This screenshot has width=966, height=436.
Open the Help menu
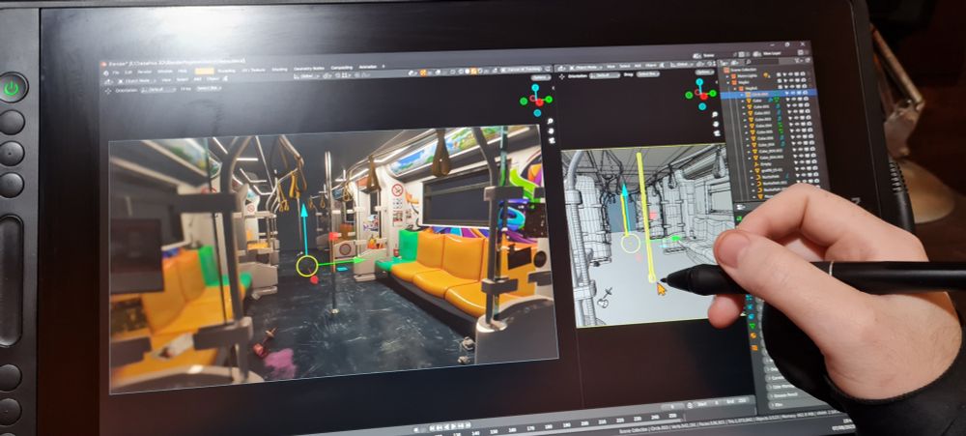click(x=182, y=71)
